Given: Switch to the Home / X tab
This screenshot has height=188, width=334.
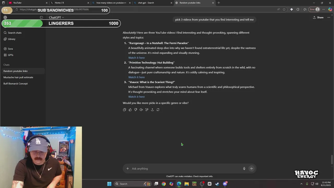Looking at the screenshot, I should pyautogui.click(x=70, y=3).
